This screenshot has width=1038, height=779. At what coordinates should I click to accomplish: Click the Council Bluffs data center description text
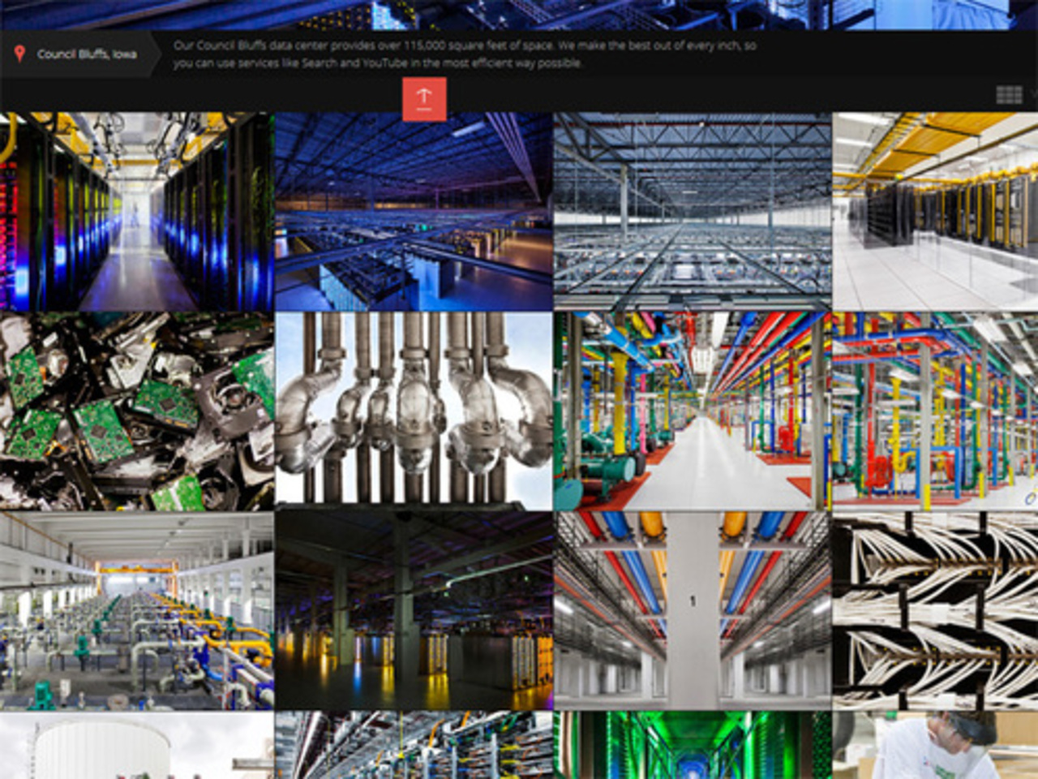465,54
